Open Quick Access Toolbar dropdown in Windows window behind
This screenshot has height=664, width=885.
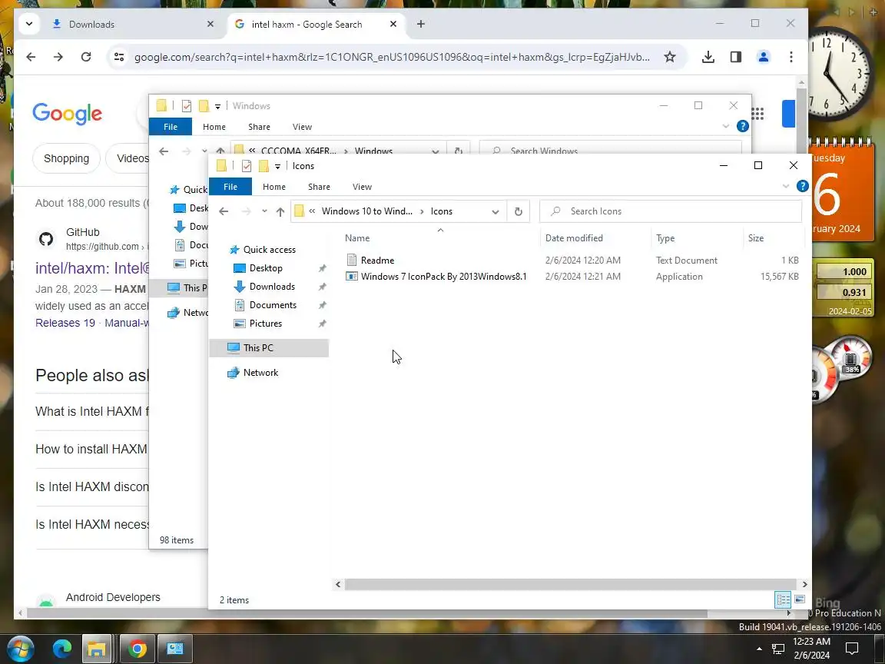pos(218,107)
